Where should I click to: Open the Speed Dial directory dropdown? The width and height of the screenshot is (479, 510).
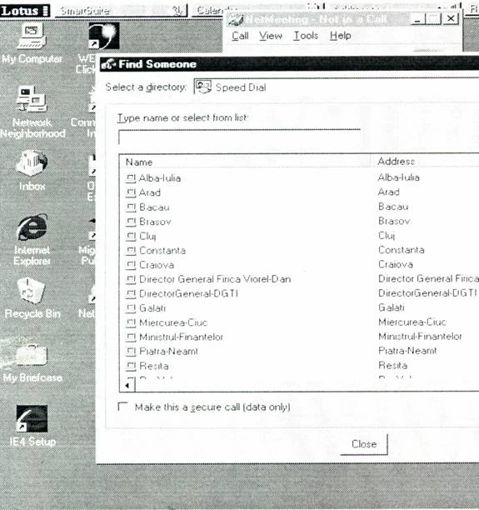(337, 87)
